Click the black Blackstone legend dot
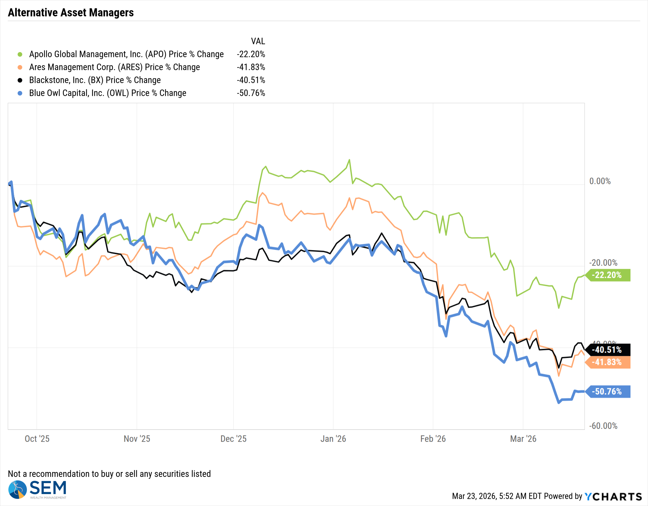Image resolution: width=648 pixels, height=506 pixels. click(x=20, y=80)
